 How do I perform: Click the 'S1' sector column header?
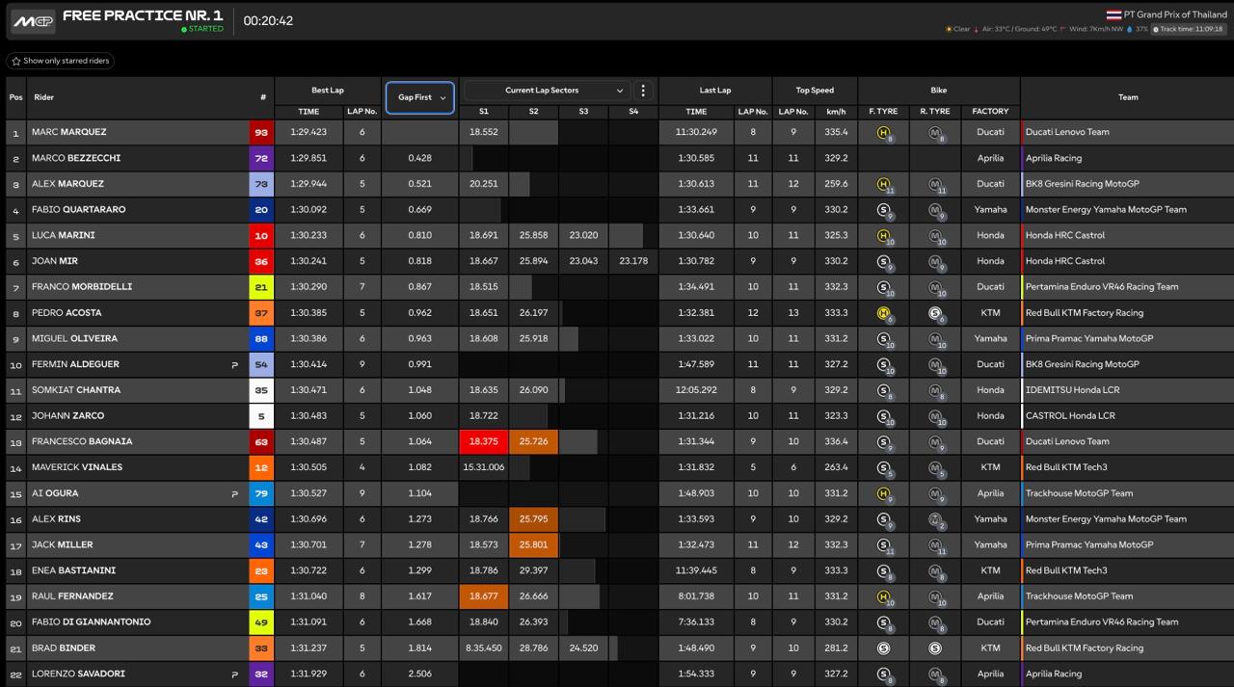pos(483,112)
